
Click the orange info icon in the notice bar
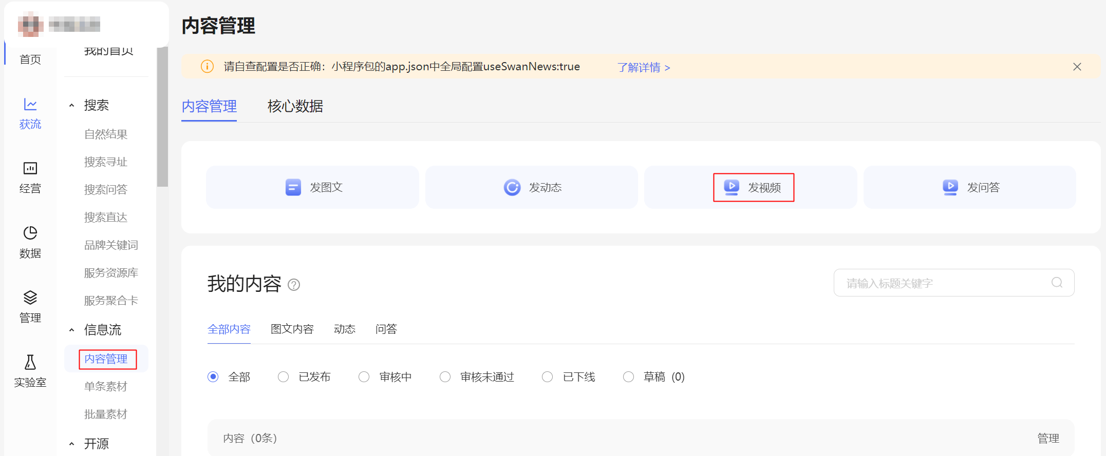coord(207,67)
